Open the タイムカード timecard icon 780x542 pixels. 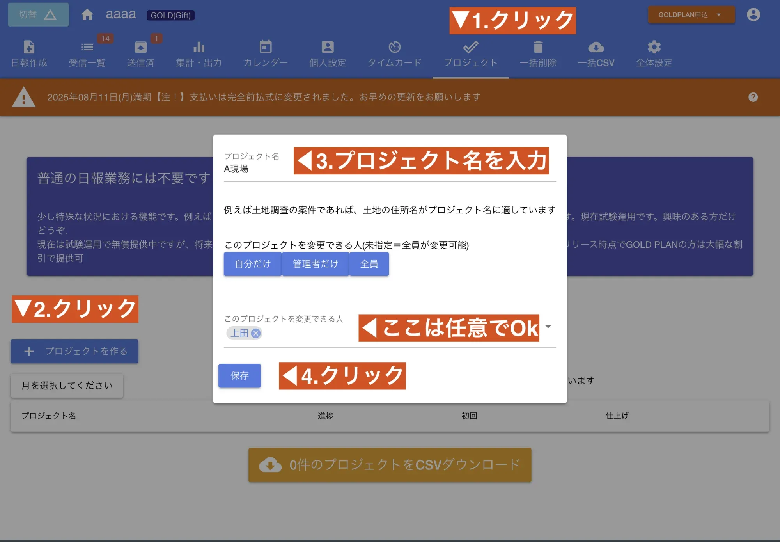click(x=395, y=54)
